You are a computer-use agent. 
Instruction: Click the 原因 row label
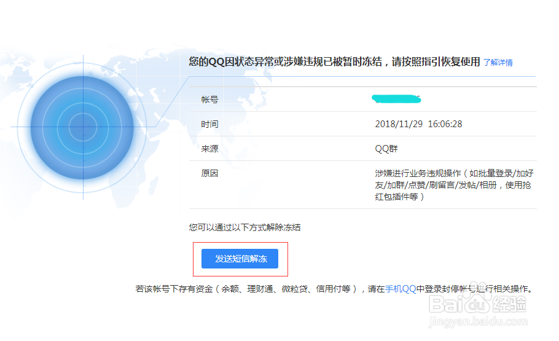pyautogui.click(x=209, y=173)
